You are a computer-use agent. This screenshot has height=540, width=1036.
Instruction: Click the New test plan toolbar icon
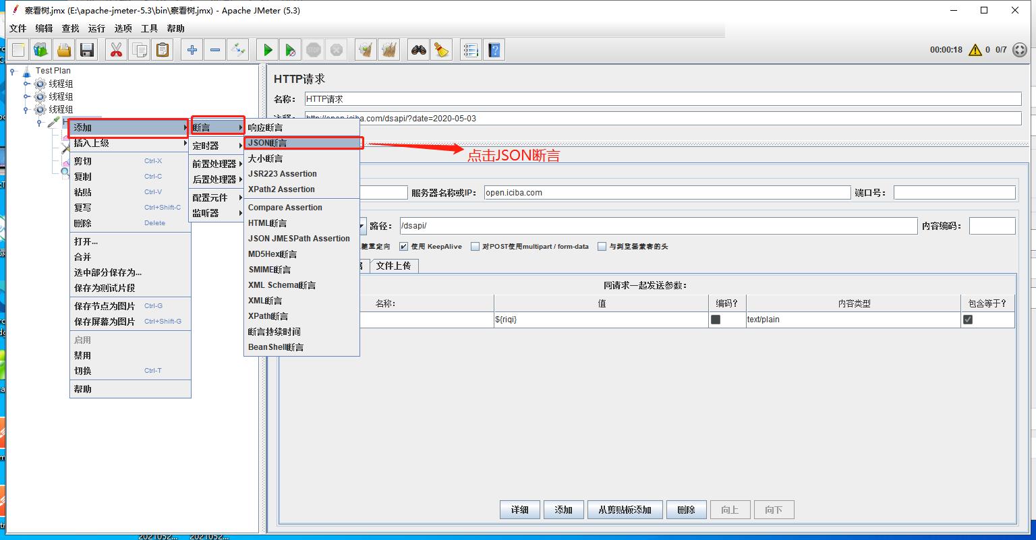click(19, 50)
